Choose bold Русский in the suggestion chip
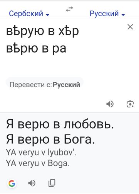 coord(67,85)
